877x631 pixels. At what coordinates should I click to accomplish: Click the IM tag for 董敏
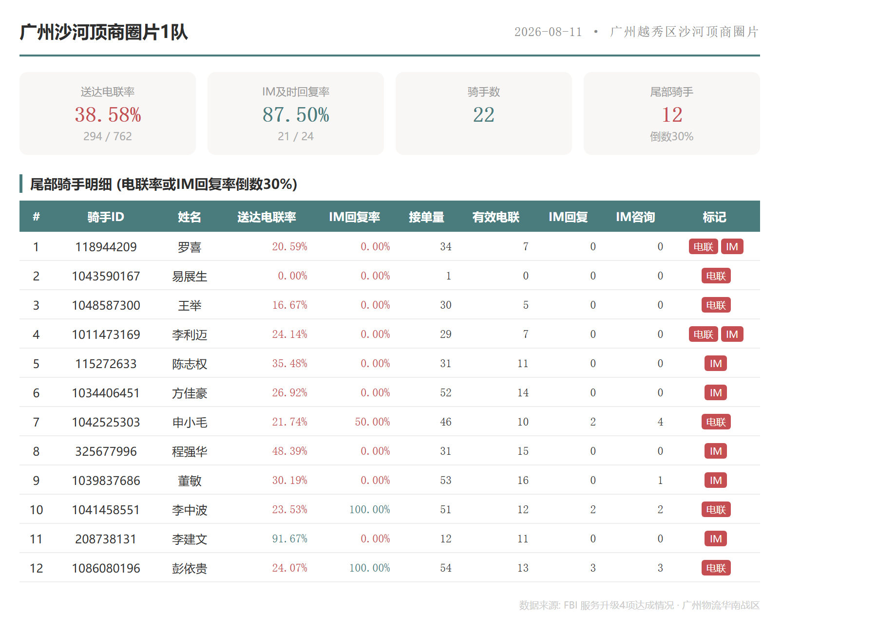[x=716, y=480]
